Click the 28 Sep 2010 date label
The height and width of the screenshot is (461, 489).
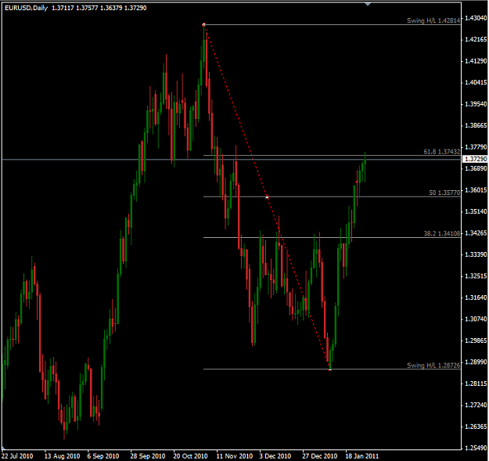coord(148,456)
